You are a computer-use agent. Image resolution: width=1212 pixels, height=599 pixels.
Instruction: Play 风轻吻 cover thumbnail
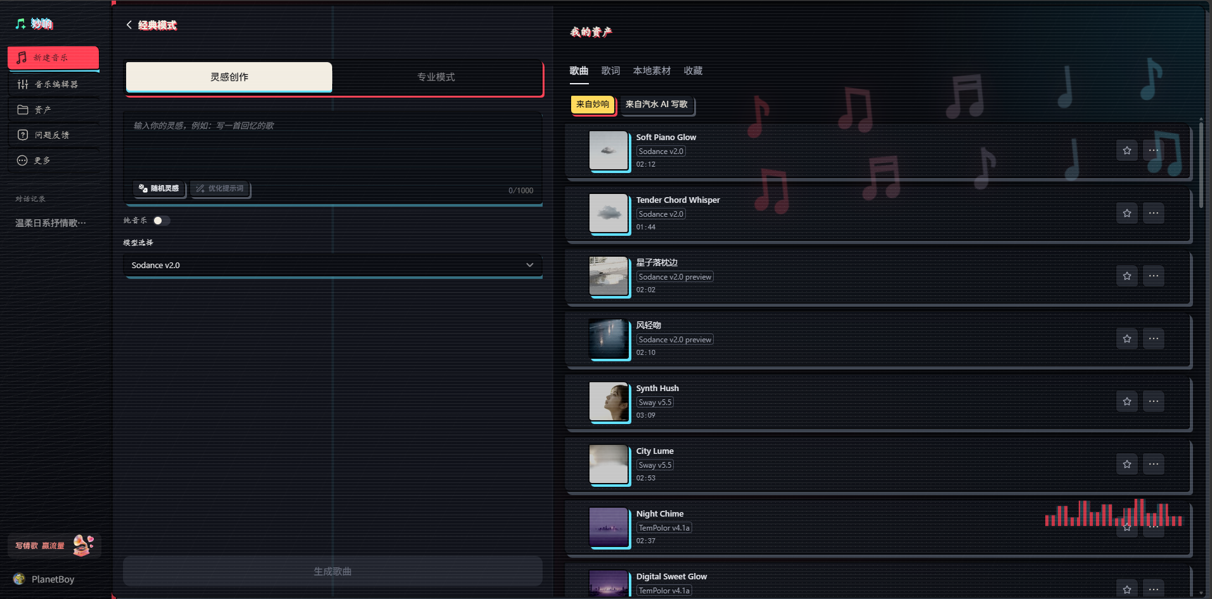point(609,338)
